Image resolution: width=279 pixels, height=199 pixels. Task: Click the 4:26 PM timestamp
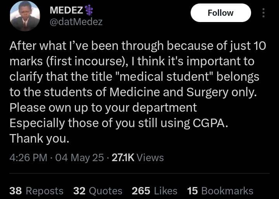pyautogui.click(x=28, y=158)
